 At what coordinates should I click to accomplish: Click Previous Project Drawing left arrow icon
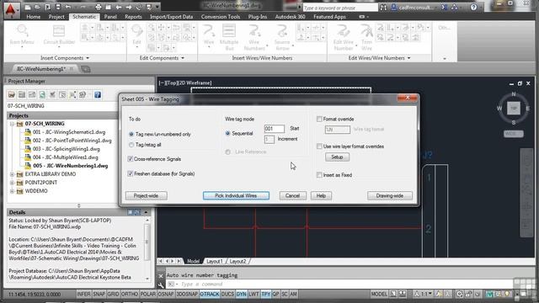click(x=119, y=7)
